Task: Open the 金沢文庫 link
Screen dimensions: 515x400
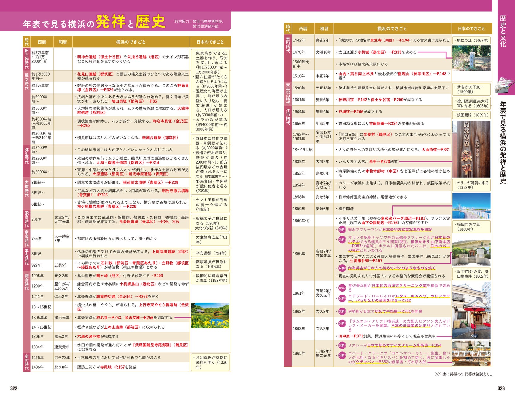Action: point(132,318)
